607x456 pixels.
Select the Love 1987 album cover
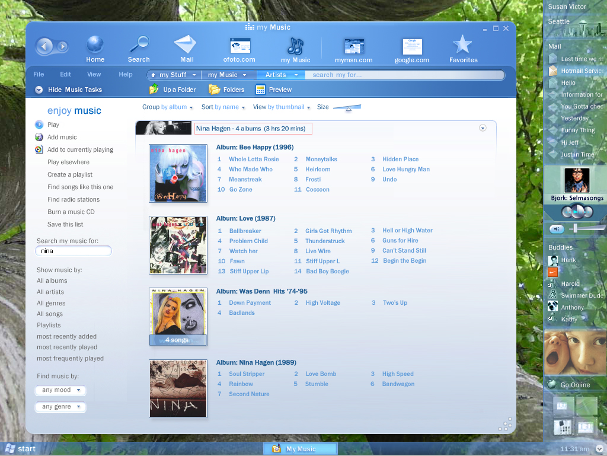coord(178,245)
